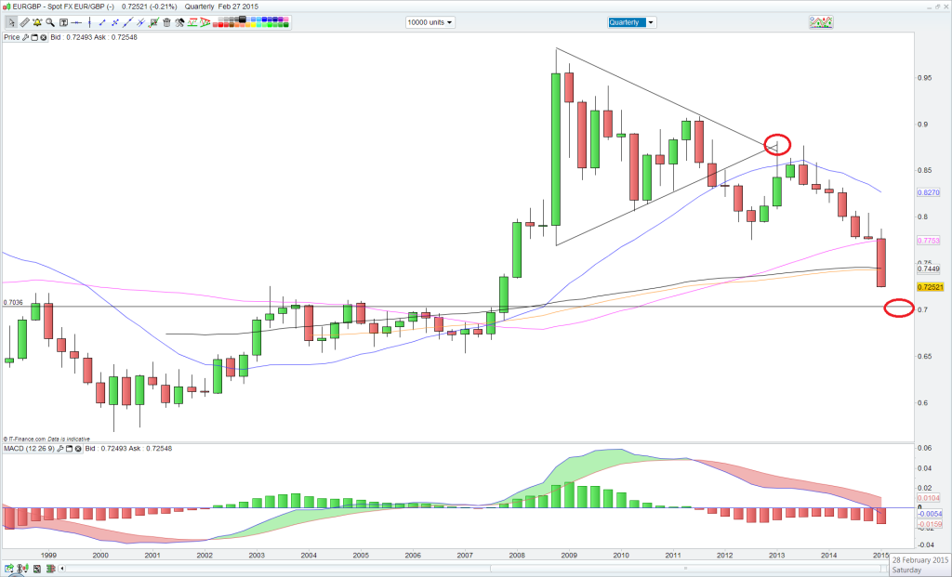Click the 28 February 2015 date box
This screenshot has width=952, height=577.
coord(919,565)
